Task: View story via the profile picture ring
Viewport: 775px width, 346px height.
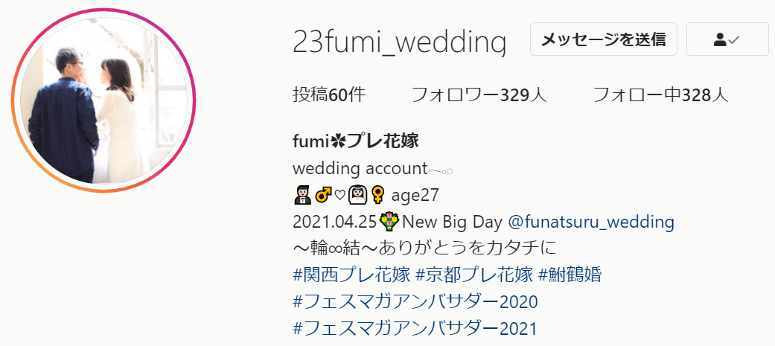Action: click(103, 100)
